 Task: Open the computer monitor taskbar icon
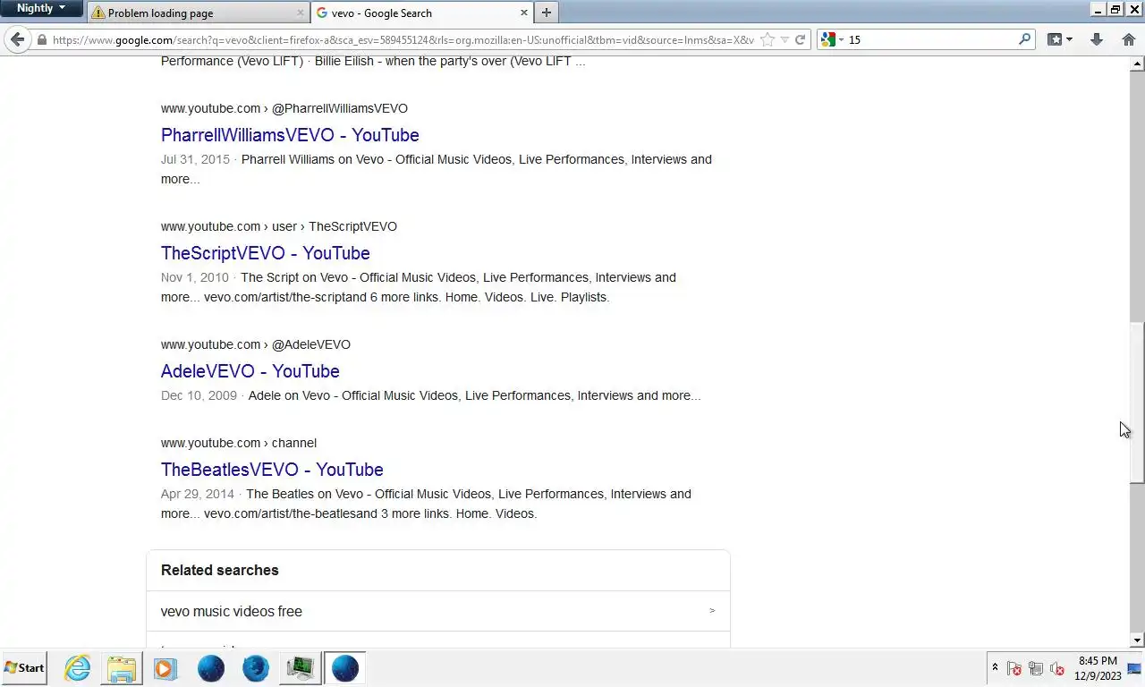pyautogui.click(x=300, y=668)
